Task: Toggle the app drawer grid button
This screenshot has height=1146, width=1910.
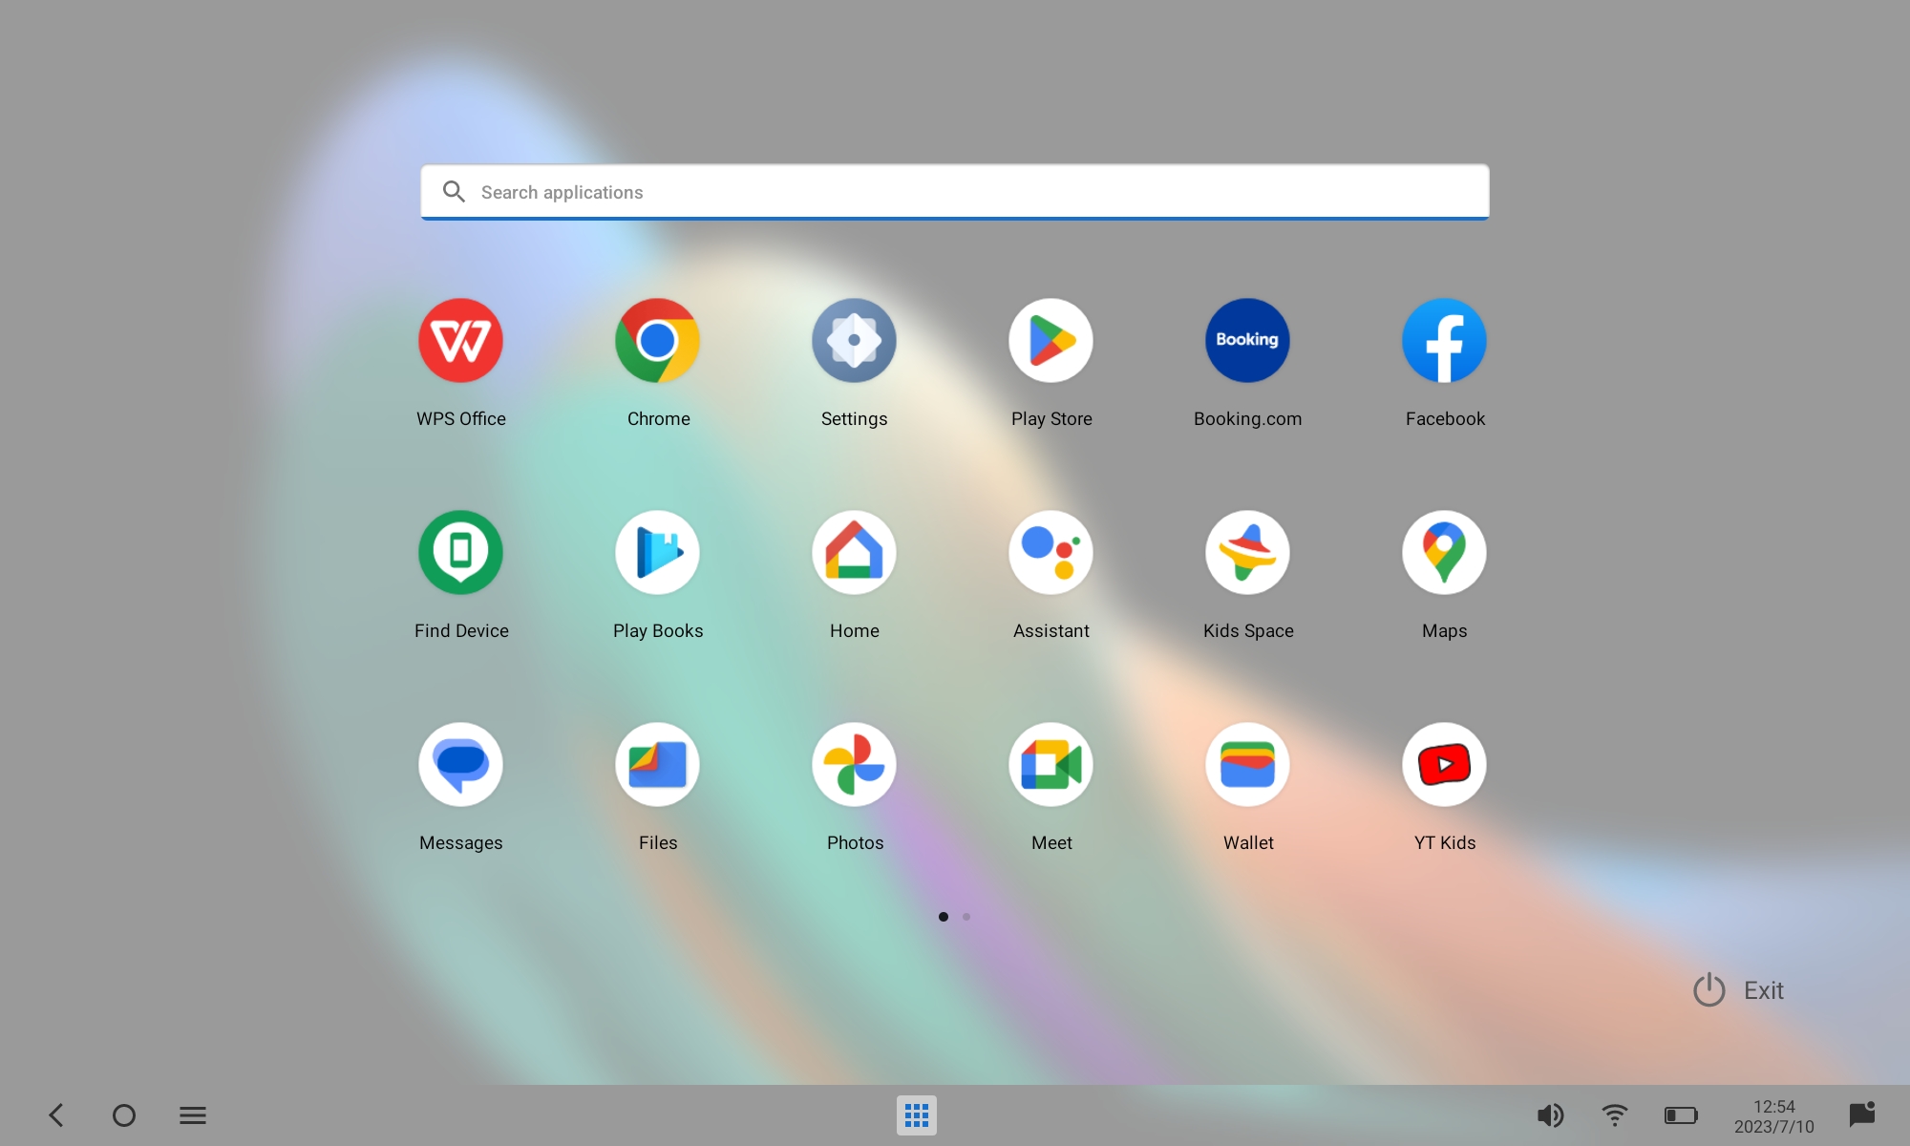Action: point(916,1114)
